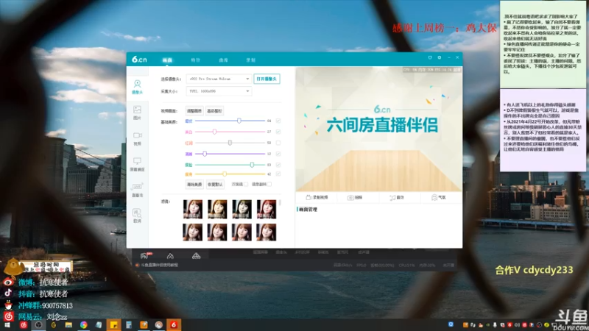This screenshot has width=589, height=331.
Task: Switch to the 曲库 tab
Action: click(x=223, y=60)
